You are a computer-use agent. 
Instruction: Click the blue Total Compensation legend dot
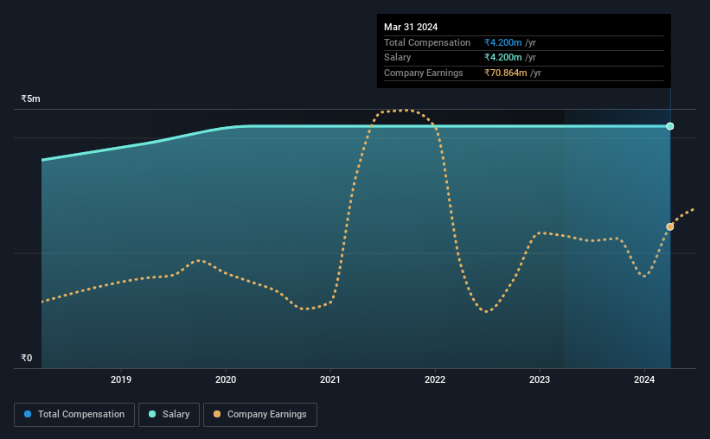(x=28, y=414)
